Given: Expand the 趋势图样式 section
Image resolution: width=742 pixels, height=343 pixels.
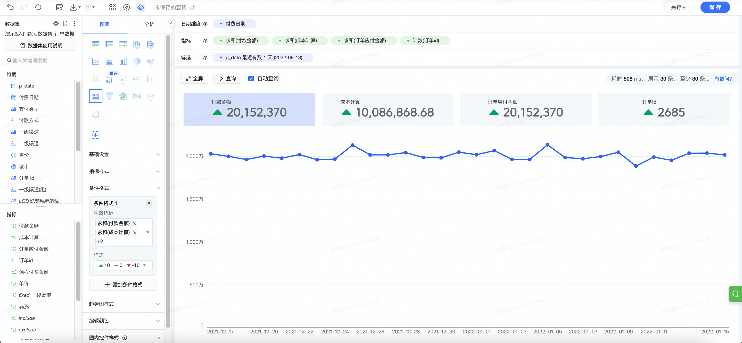Looking at the screenshot, I should click(123, 304).
